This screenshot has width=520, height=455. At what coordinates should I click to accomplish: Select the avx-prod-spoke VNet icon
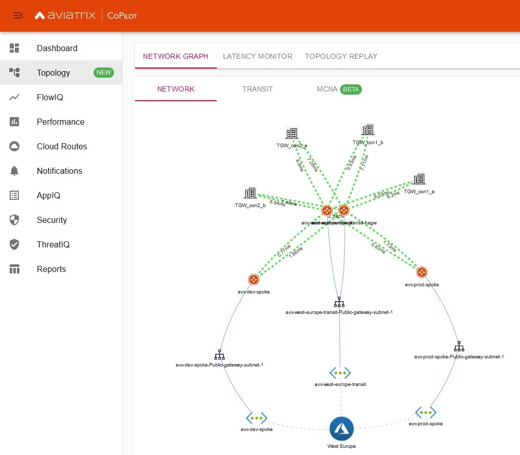coord(426,413)
